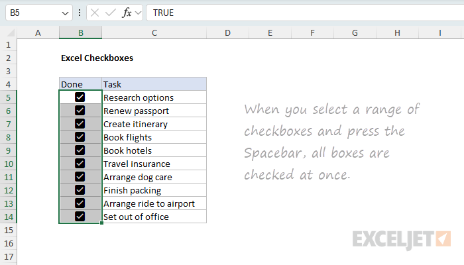Select column I header
The height and width of the screenshot is (265, 464).
(x=440, y=32)
